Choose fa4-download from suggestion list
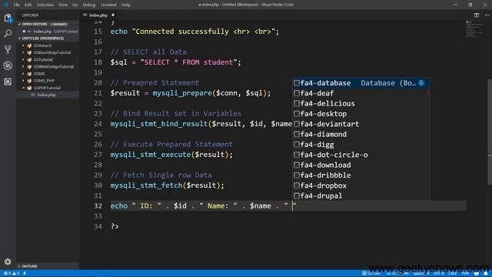This screenshot has width=492, height=277. coord(361,165)
